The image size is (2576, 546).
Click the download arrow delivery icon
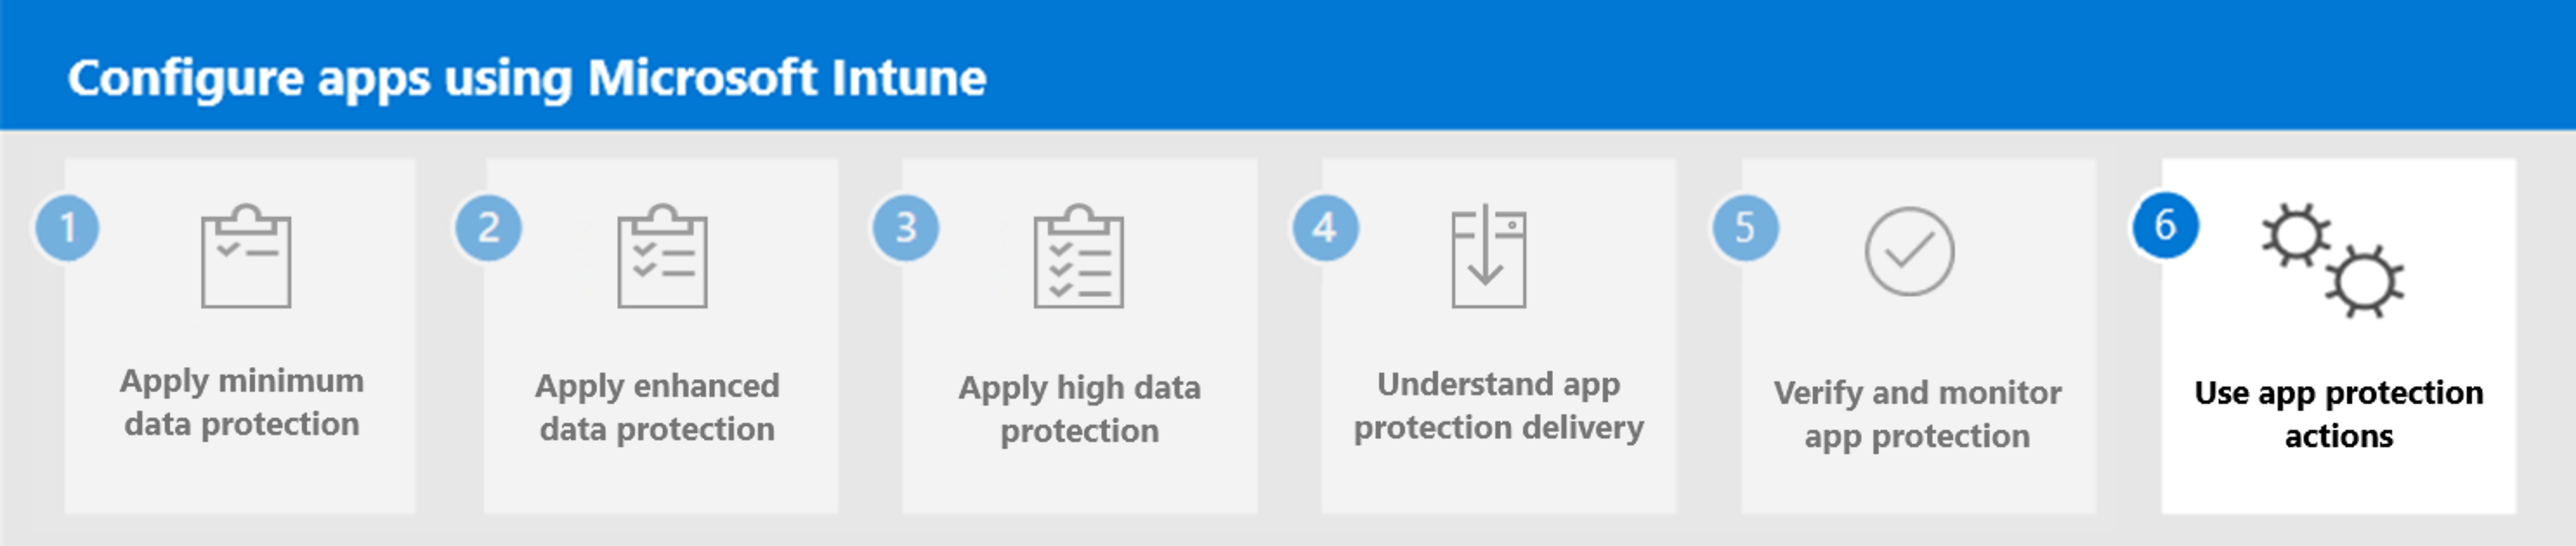pos(1488,257)
